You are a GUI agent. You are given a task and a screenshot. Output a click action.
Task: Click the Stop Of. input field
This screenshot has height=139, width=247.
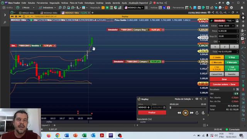228,36
